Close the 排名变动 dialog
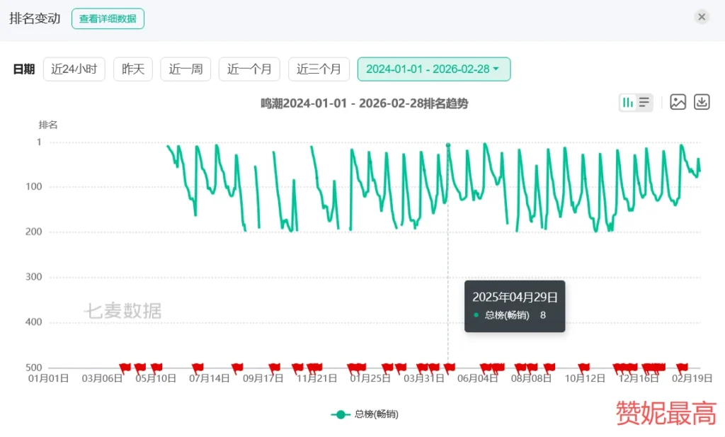 [x=702, y=17]
